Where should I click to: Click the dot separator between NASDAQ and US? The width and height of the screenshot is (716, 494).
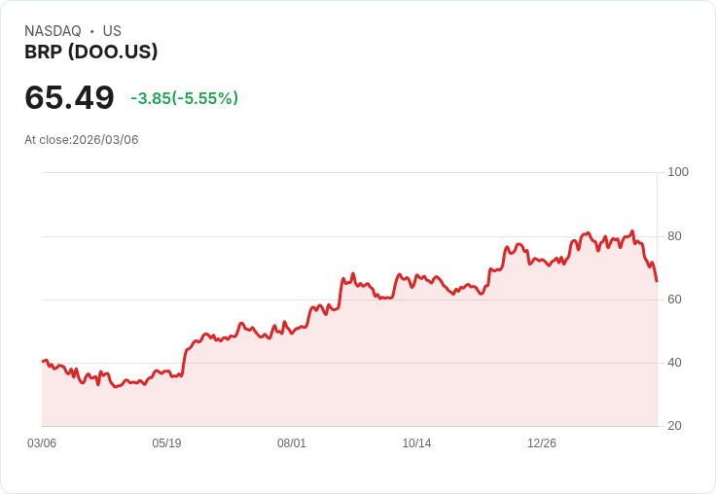(x=92, y=31)
